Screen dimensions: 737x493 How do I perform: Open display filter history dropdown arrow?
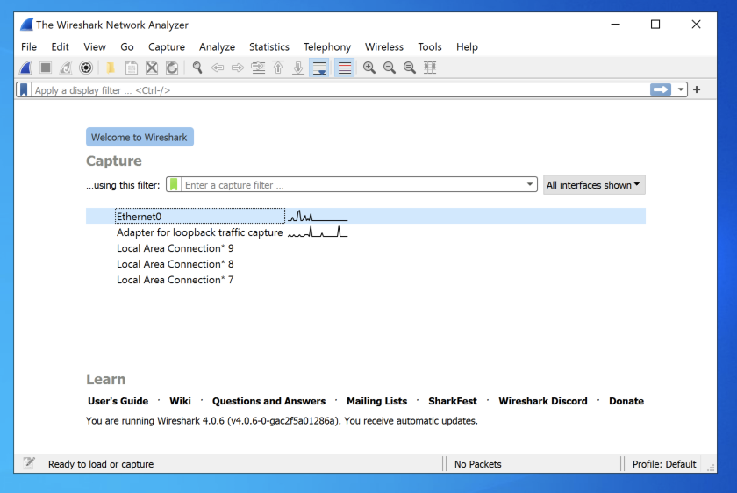[x=681, y=89]
